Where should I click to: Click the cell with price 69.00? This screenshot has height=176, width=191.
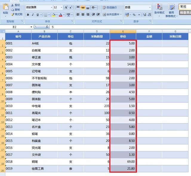123,162
